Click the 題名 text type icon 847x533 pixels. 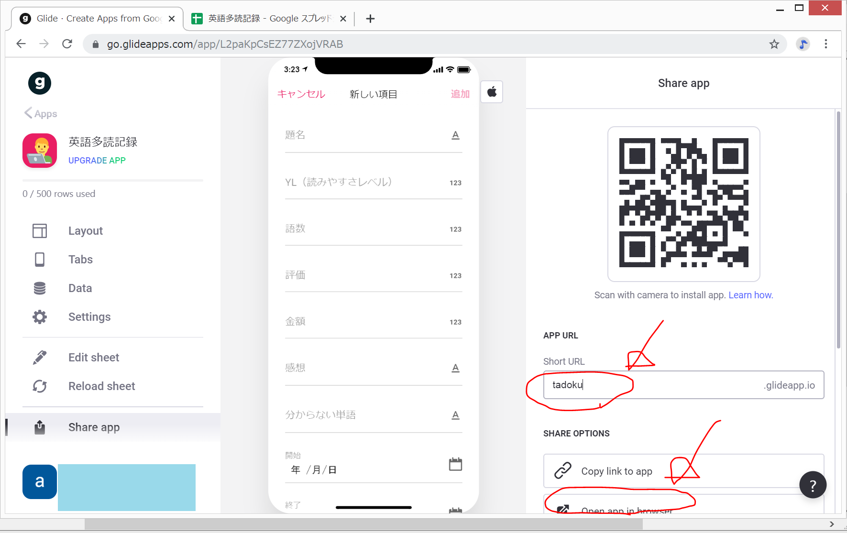tap(456, 135)
